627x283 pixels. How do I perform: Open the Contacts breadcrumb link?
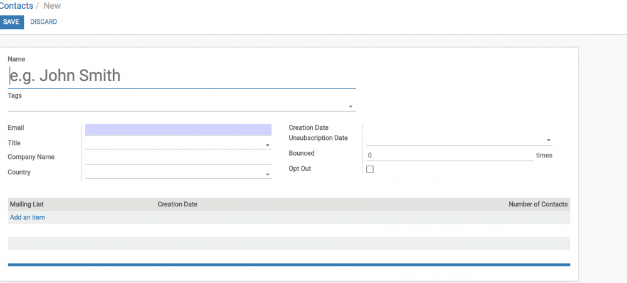point(16,6)
